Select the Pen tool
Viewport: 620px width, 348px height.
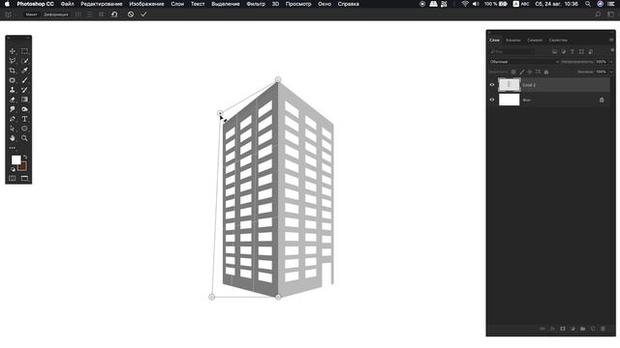coord(13,119)
